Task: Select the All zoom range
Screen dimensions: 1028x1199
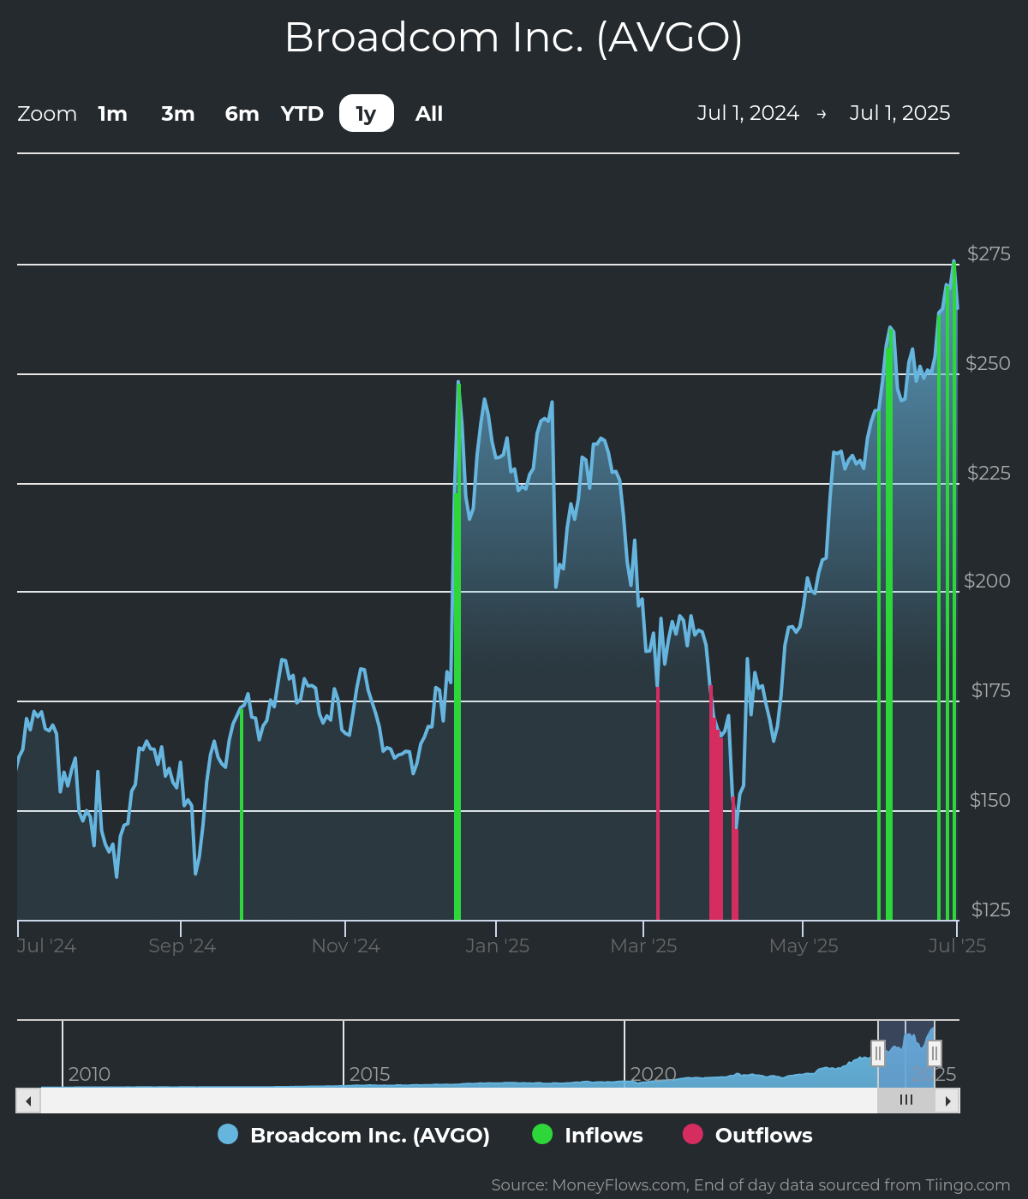Action: pyautogui.click(x=429, y=113)
